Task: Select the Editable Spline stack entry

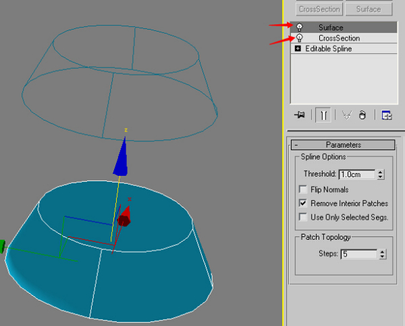Action: click(344, 48)
